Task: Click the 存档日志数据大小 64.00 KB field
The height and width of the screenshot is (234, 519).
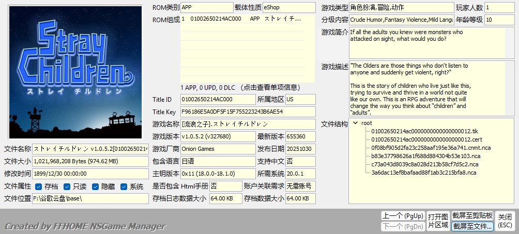Action: (226, 198)
